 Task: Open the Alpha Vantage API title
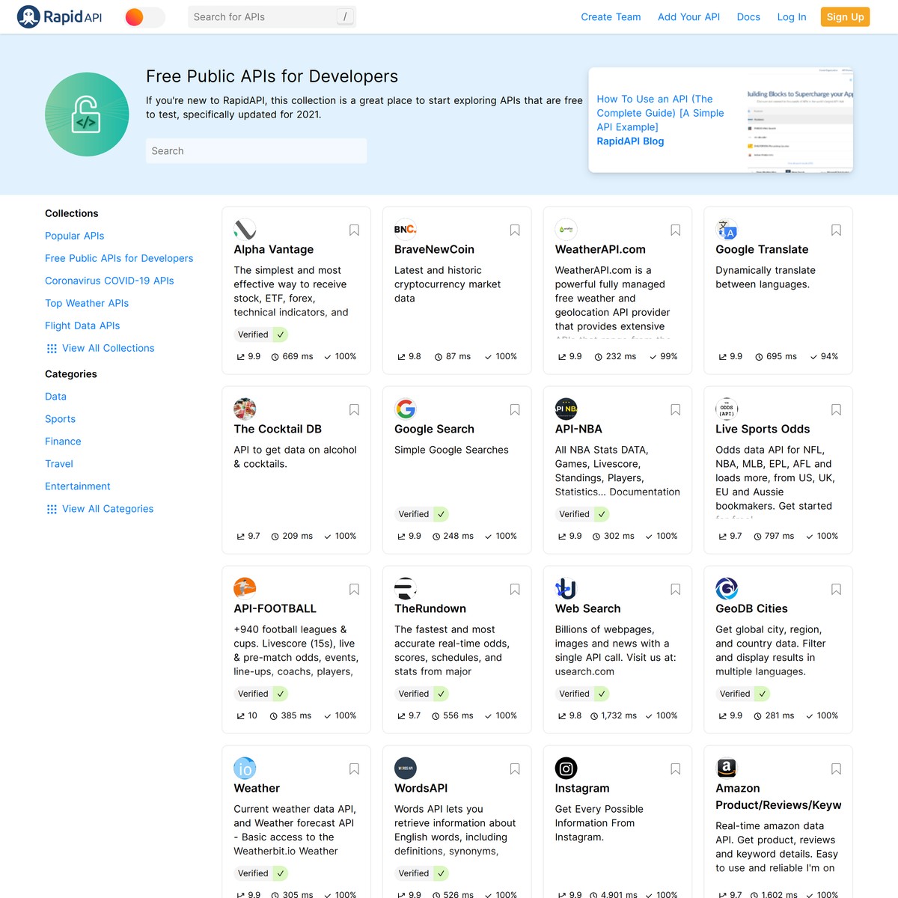coord(273,249)
